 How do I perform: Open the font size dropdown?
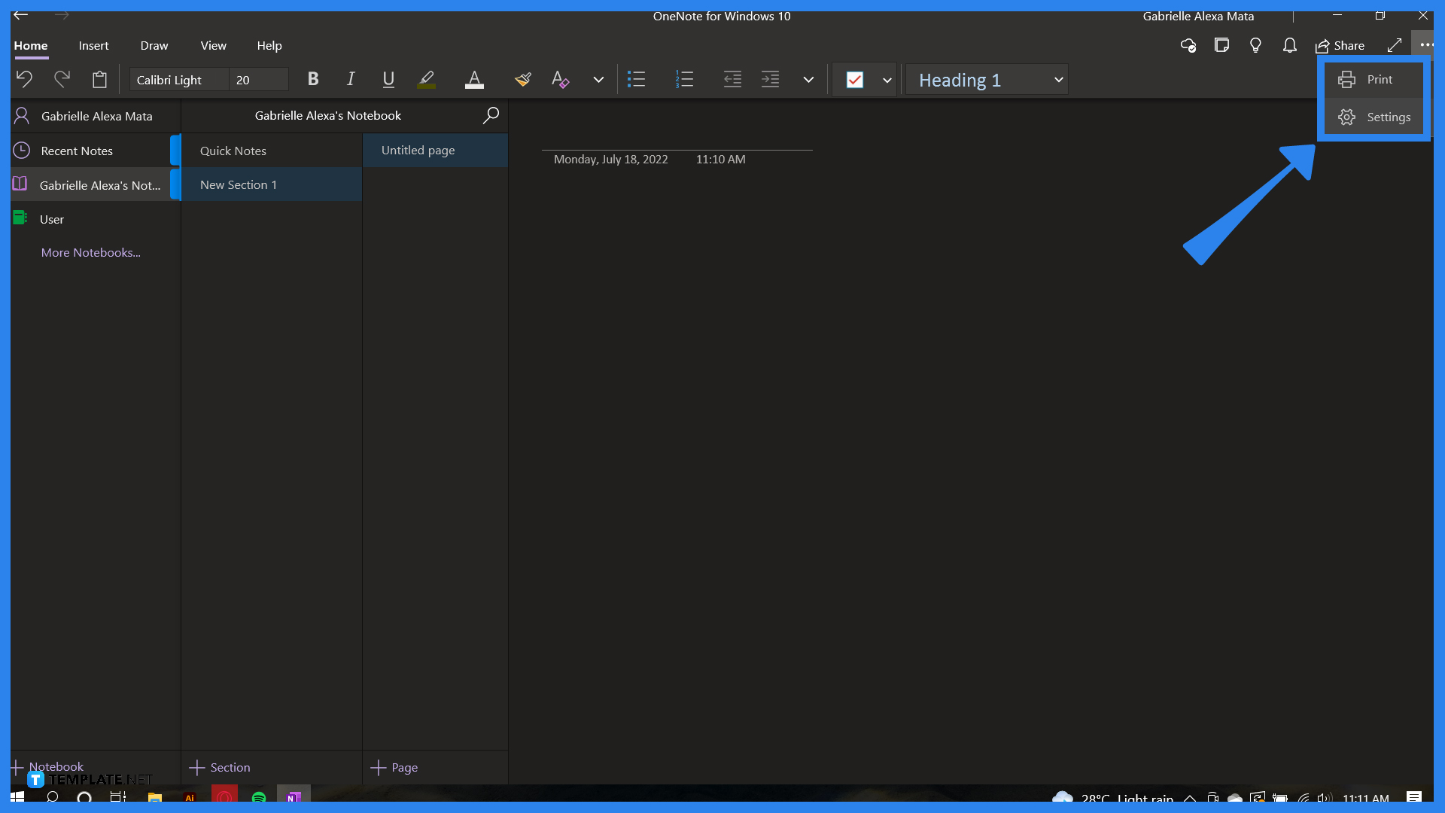coord(258,79)
